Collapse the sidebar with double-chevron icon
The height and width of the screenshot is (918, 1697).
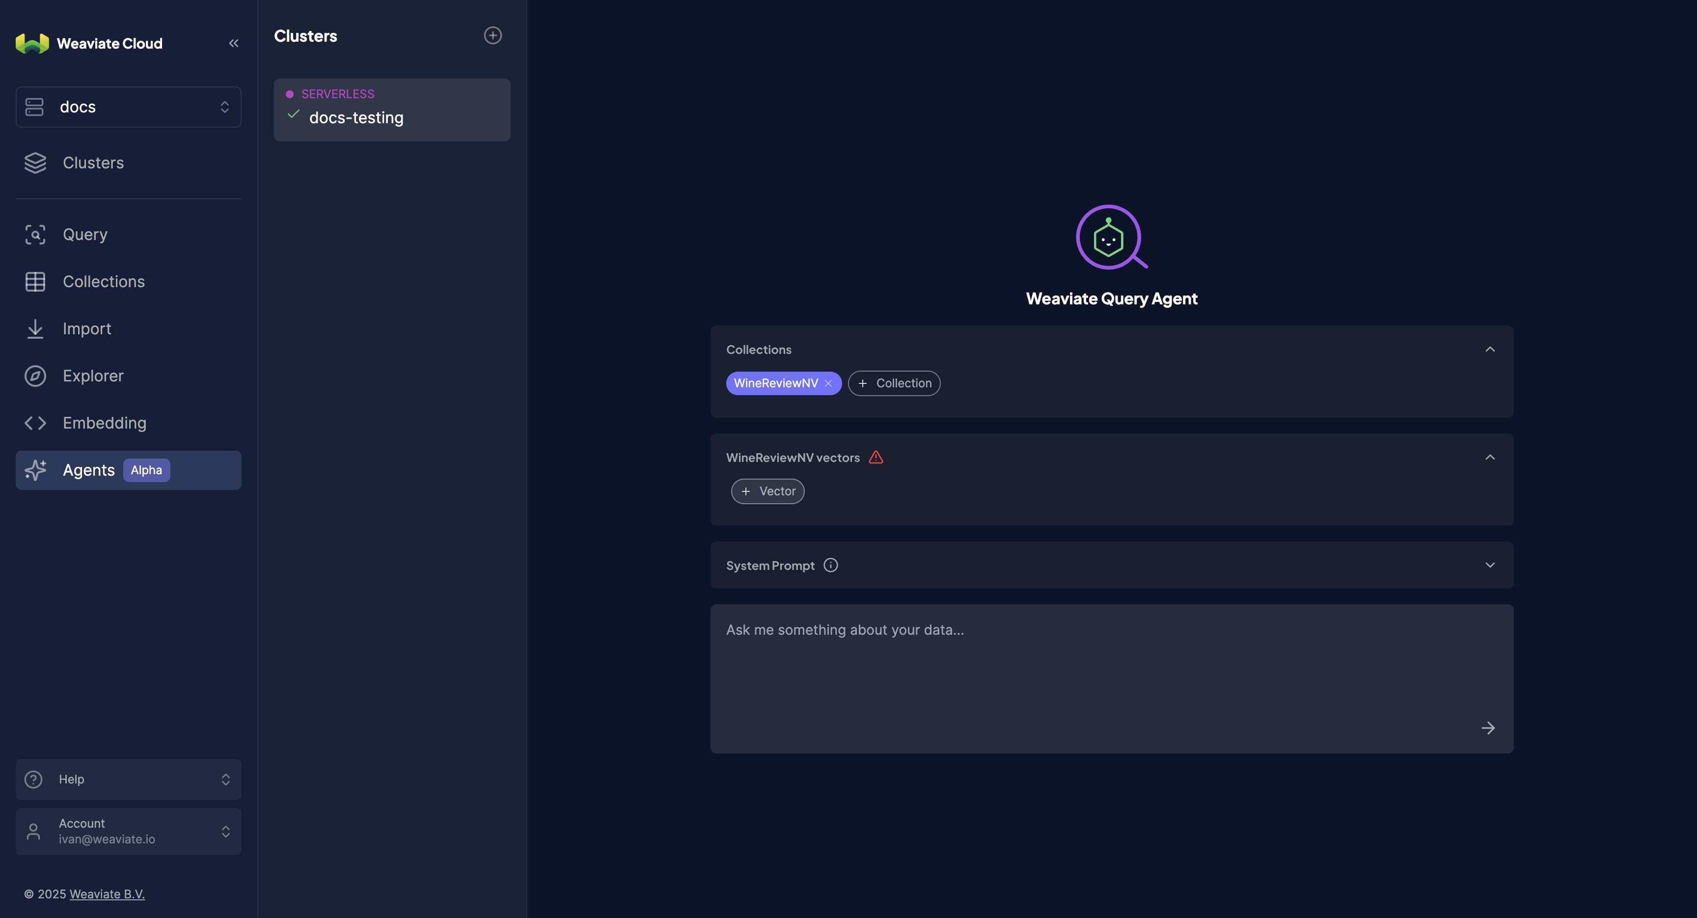(234, 44)
